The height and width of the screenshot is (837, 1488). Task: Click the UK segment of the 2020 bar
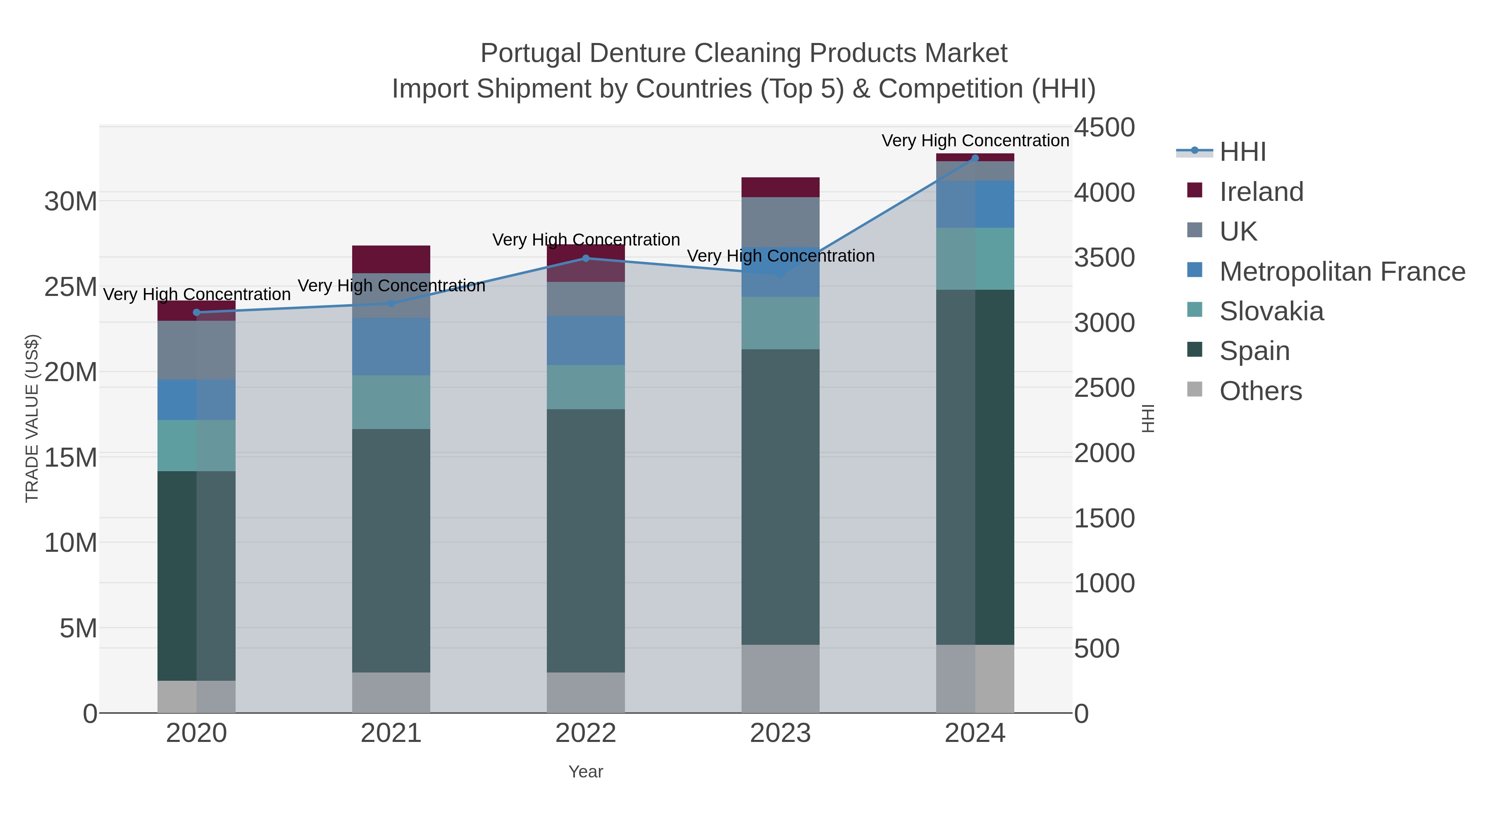pos(196,350)
